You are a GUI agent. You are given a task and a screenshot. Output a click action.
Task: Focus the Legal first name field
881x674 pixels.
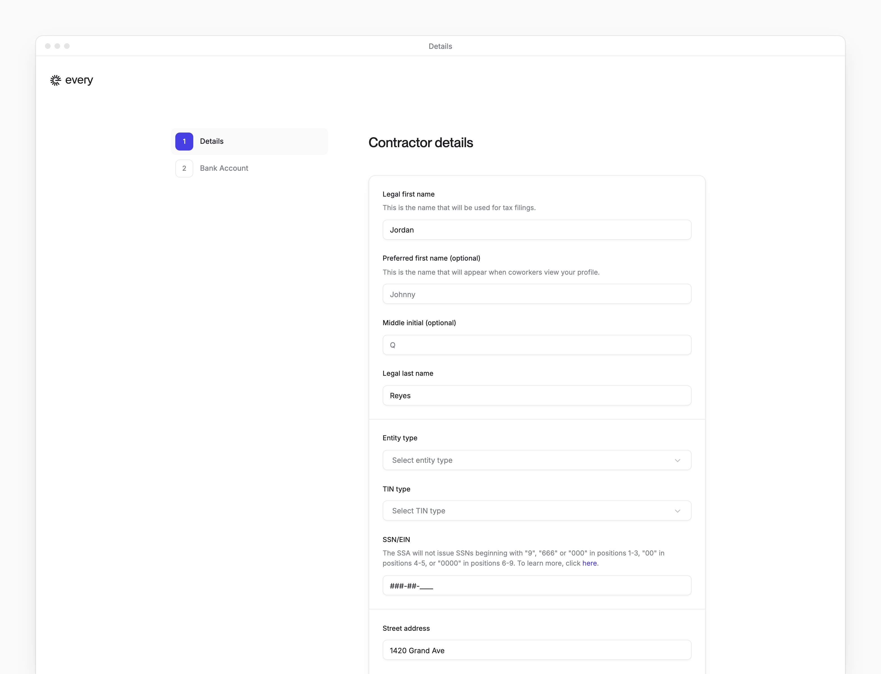537,230
